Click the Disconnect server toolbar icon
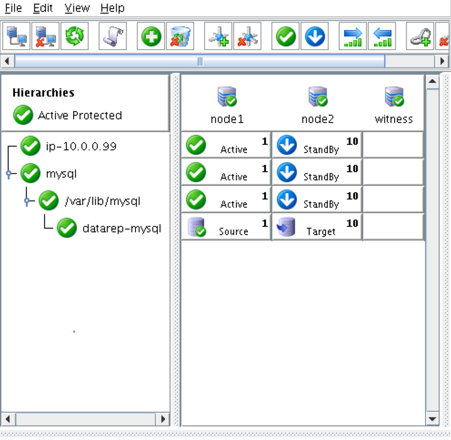The image size is (451, 440). pos(45,36)
